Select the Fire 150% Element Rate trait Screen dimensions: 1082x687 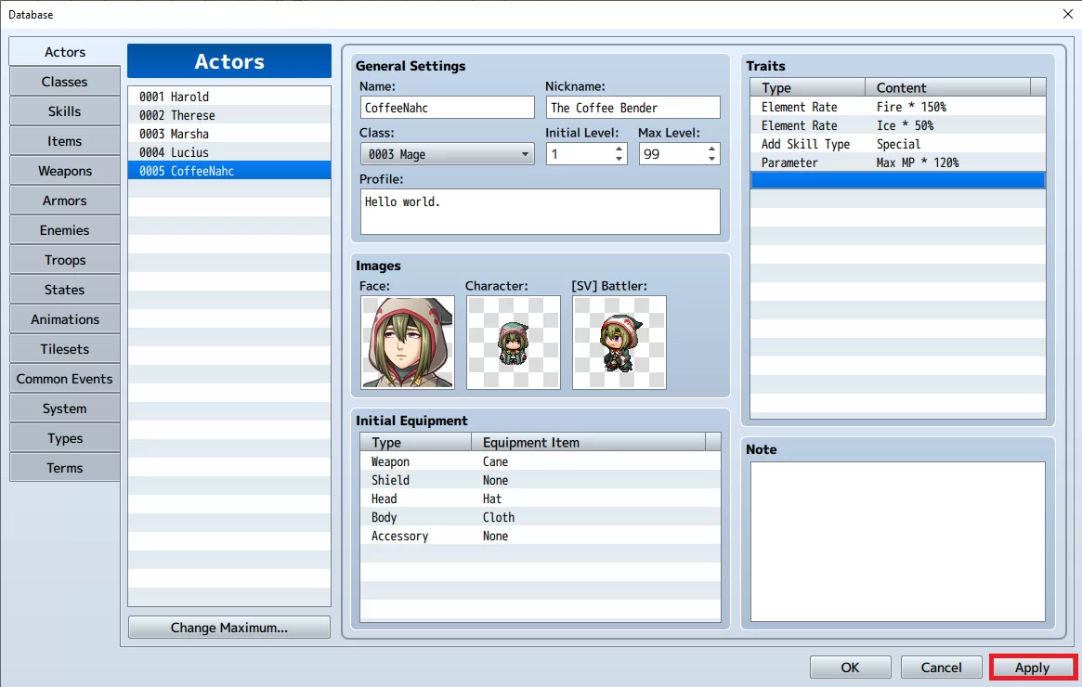[898, 107]
